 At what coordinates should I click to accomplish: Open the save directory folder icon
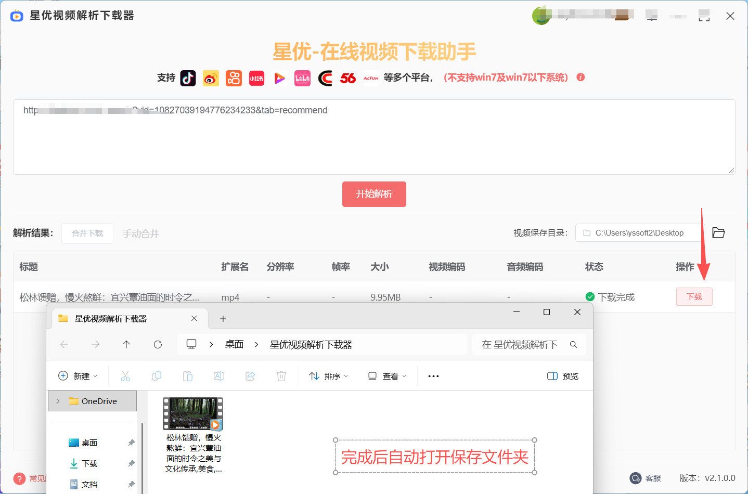click(x=718, y=233)
